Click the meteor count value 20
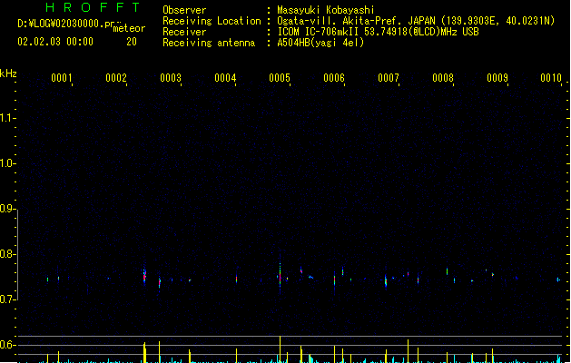The image size is (571, 363). pos(132,42)
